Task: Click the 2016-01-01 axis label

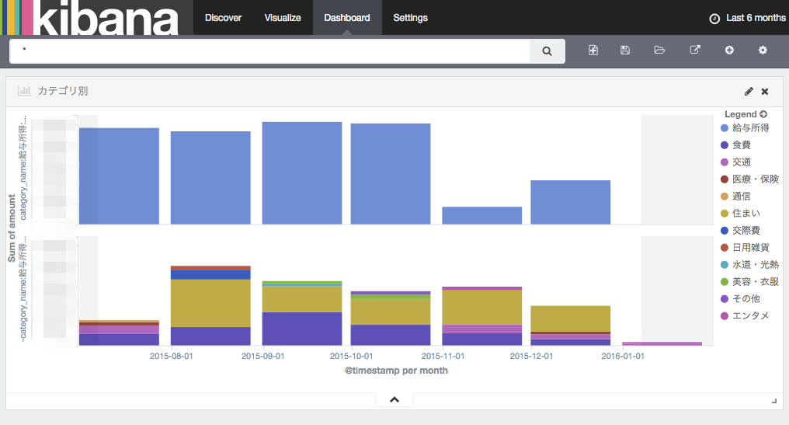Action: (x=623, y=356)
